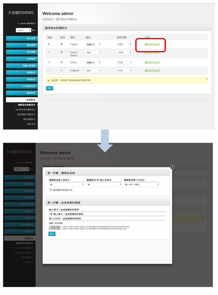
Task: Uncheck the United States enabled checkbox
Action: click(x=62, y=52)
